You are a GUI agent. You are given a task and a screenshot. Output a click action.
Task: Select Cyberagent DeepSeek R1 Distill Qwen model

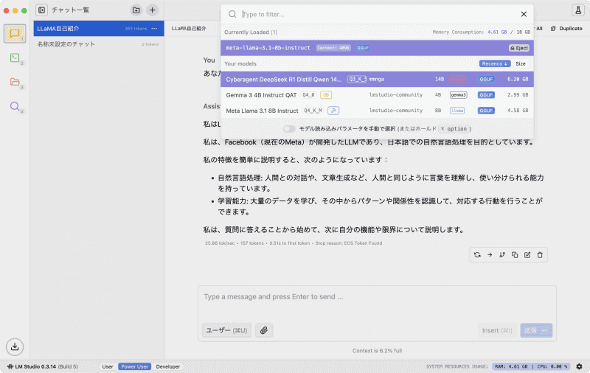[377, 80]
